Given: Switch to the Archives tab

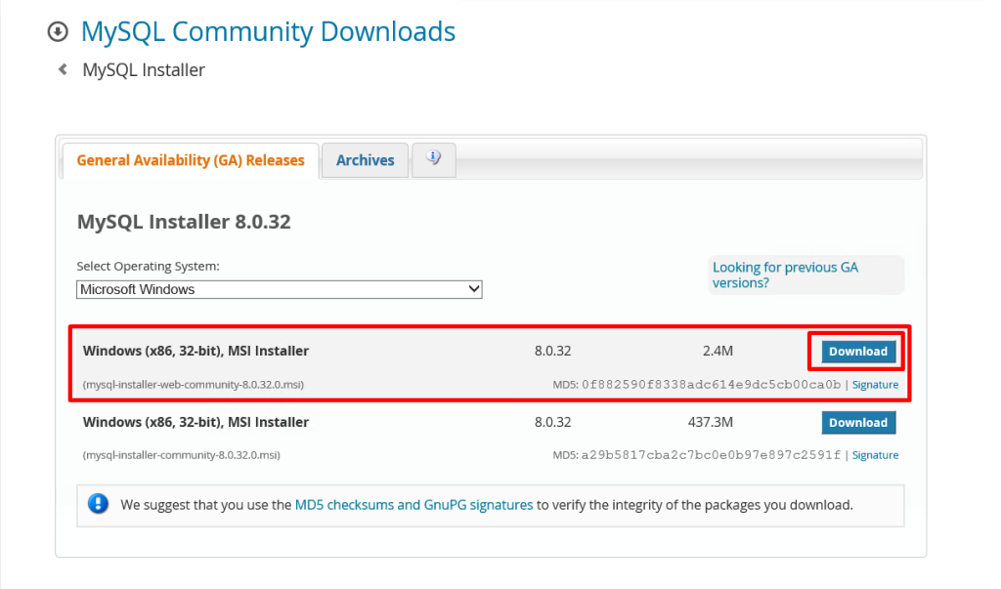Looking at the screenshot, I should click(x=366, y=160).
